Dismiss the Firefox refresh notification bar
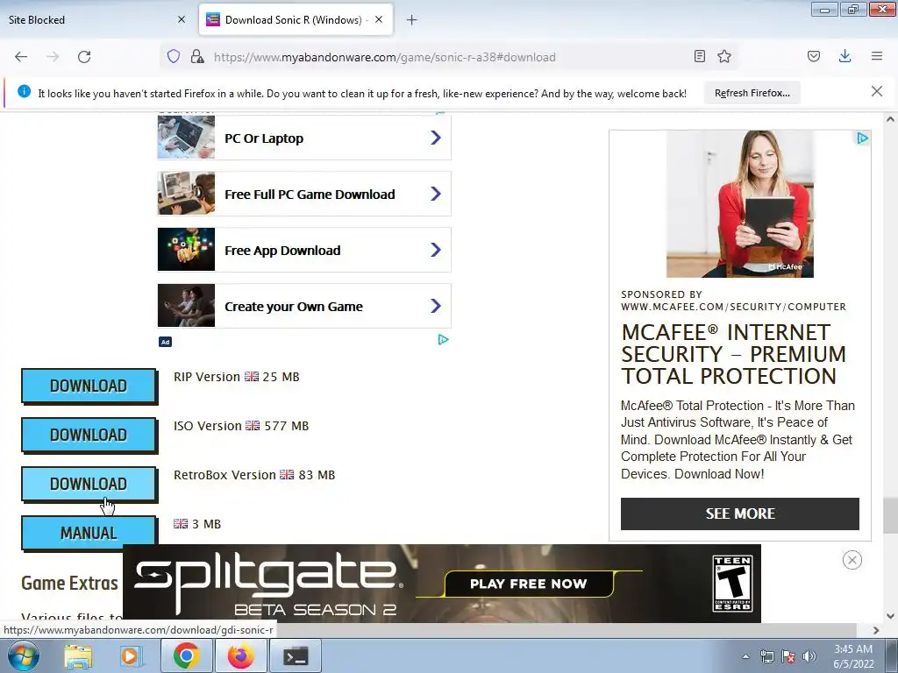Image resolution: width=898 pixels, height=673 pixels. [877, 91]
